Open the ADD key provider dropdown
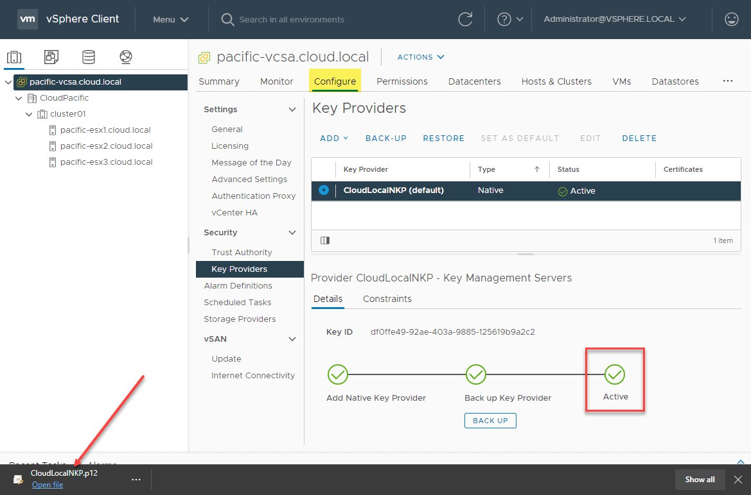751x495 pixels. click(x=334, y=138)
